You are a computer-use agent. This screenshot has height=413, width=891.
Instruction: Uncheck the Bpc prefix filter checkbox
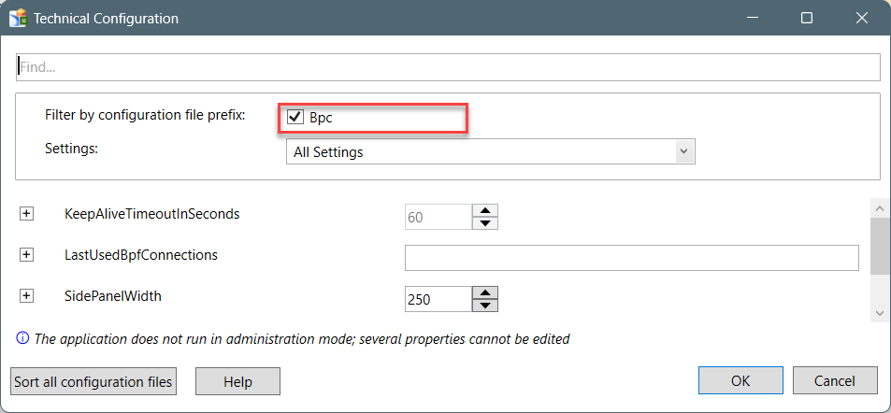(x=295, y=118)
